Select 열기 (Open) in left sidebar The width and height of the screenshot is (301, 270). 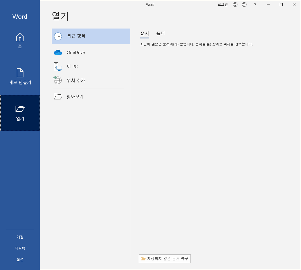(20, 113)
